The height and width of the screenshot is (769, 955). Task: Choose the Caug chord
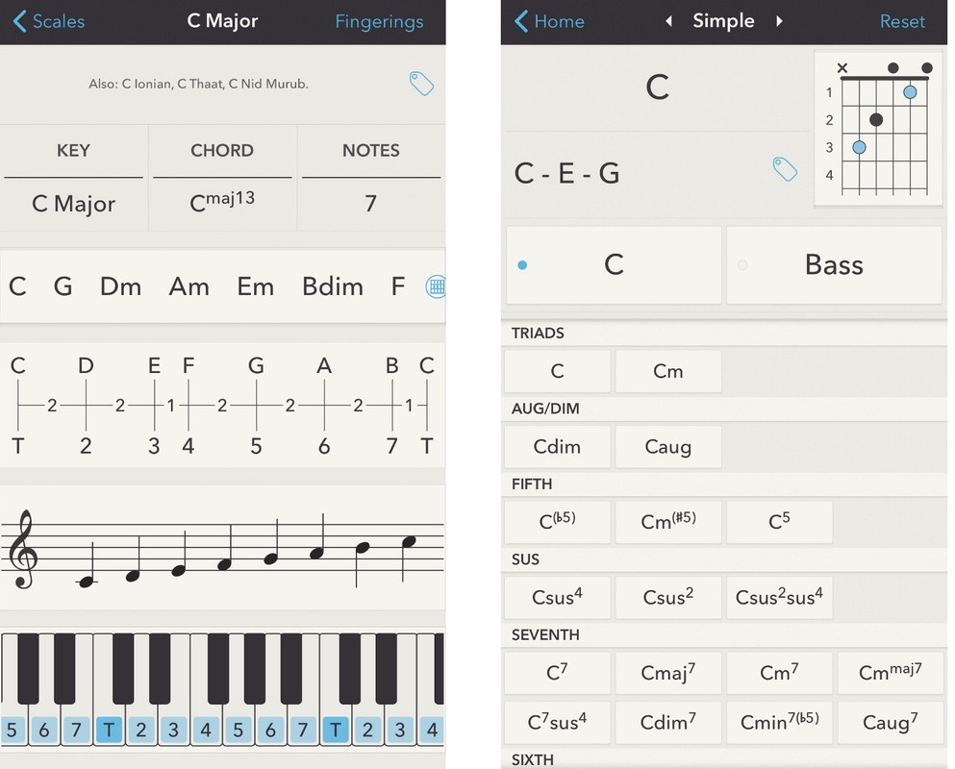click(x=668, y=446)
